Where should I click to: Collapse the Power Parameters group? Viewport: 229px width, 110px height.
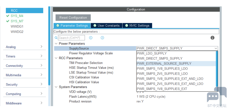pos(56,43)
